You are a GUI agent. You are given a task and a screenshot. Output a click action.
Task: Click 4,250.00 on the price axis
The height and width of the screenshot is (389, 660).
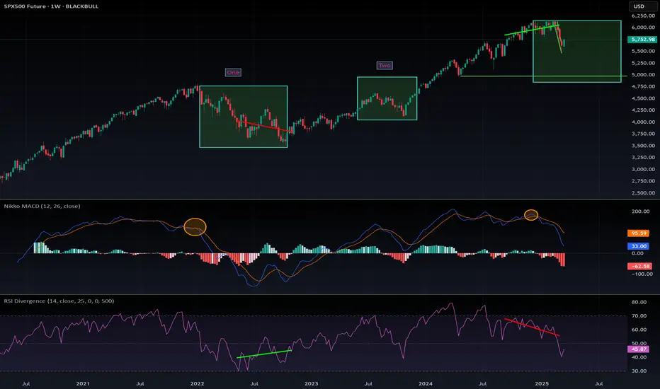coord(643,110)
